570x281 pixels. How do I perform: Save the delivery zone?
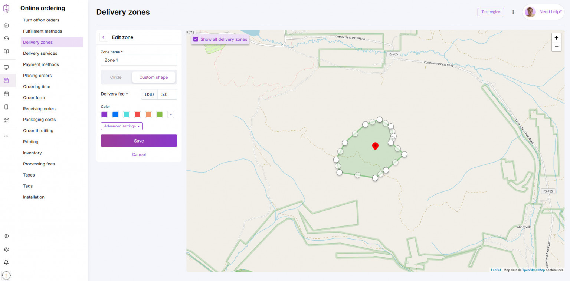(x=139, y=141)
